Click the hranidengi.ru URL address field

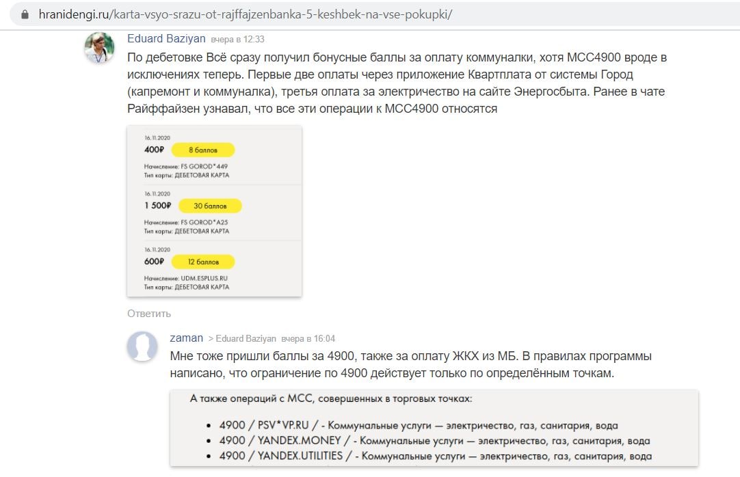pos(246,14)
